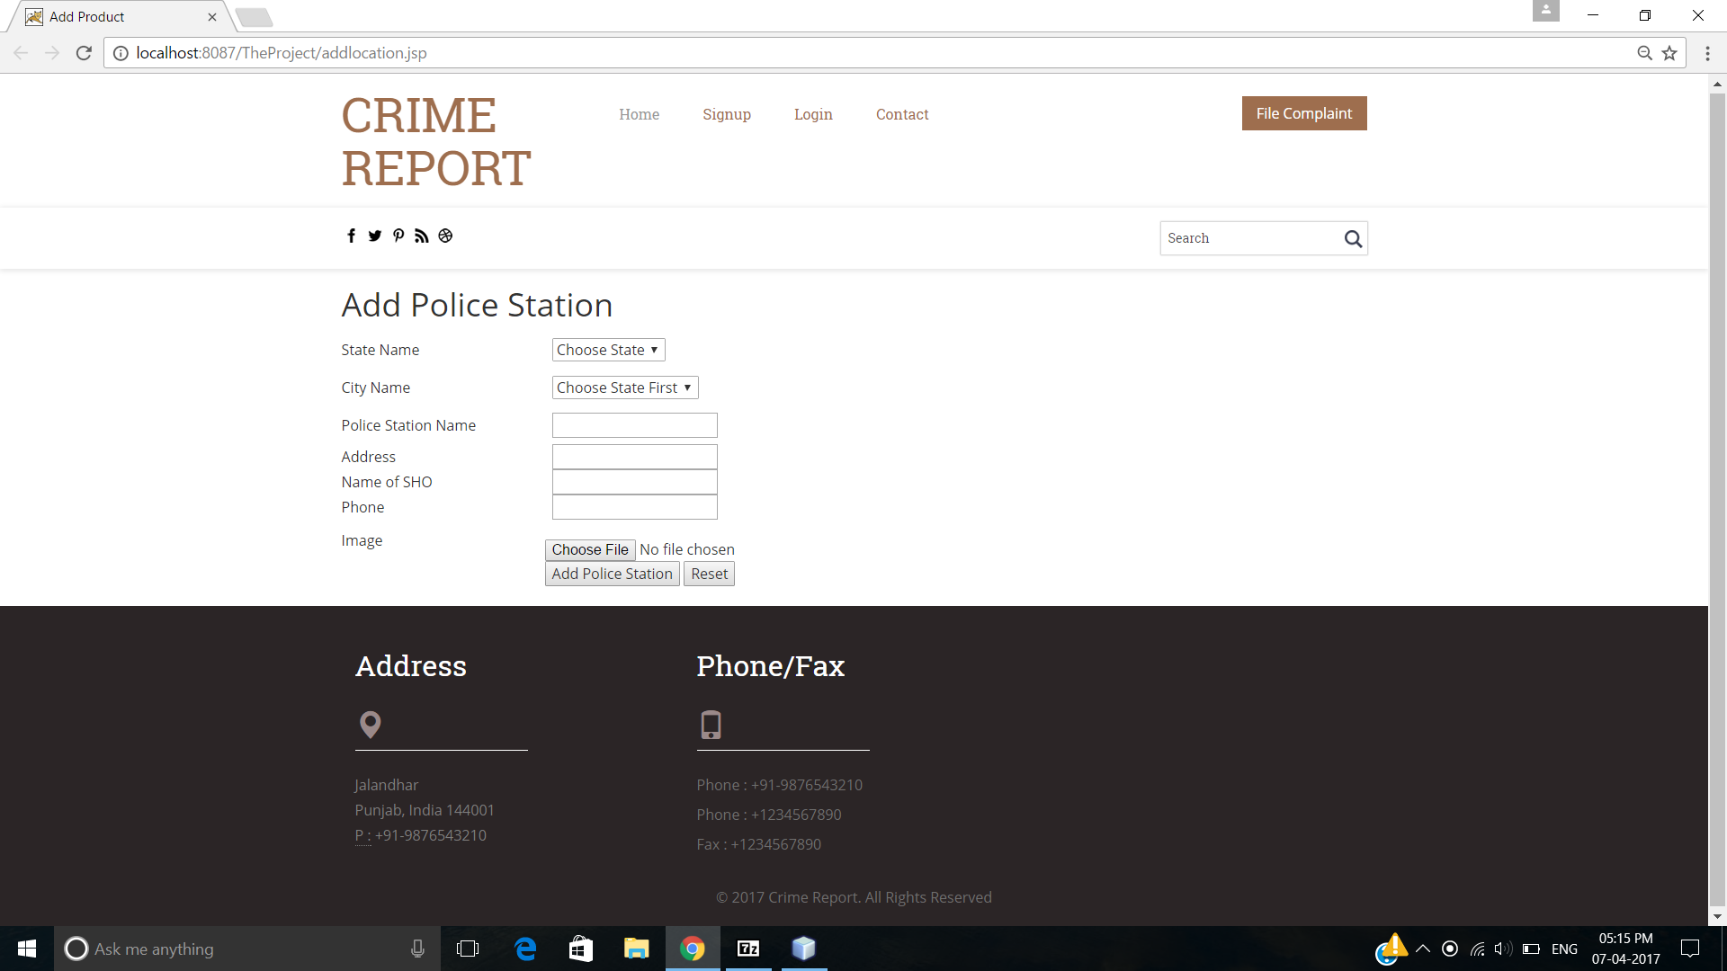1727x971 pixels.
Task: Expand the Choose State First dropdown
Action: point(624,388)
